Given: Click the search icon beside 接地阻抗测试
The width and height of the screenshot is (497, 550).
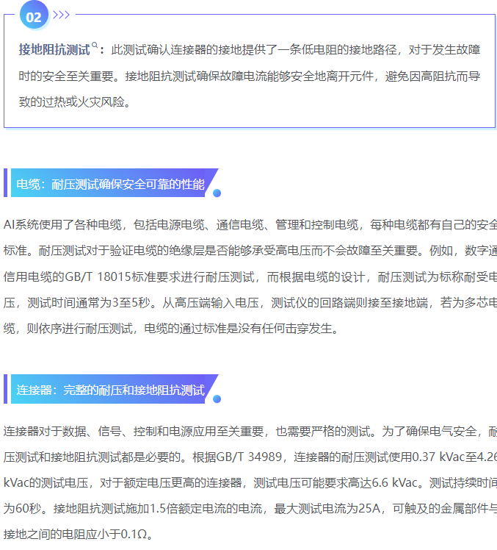Looking at the screenshot, I should [x=95, y=47].
